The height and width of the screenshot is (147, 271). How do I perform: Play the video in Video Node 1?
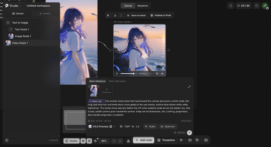[117, 74]
